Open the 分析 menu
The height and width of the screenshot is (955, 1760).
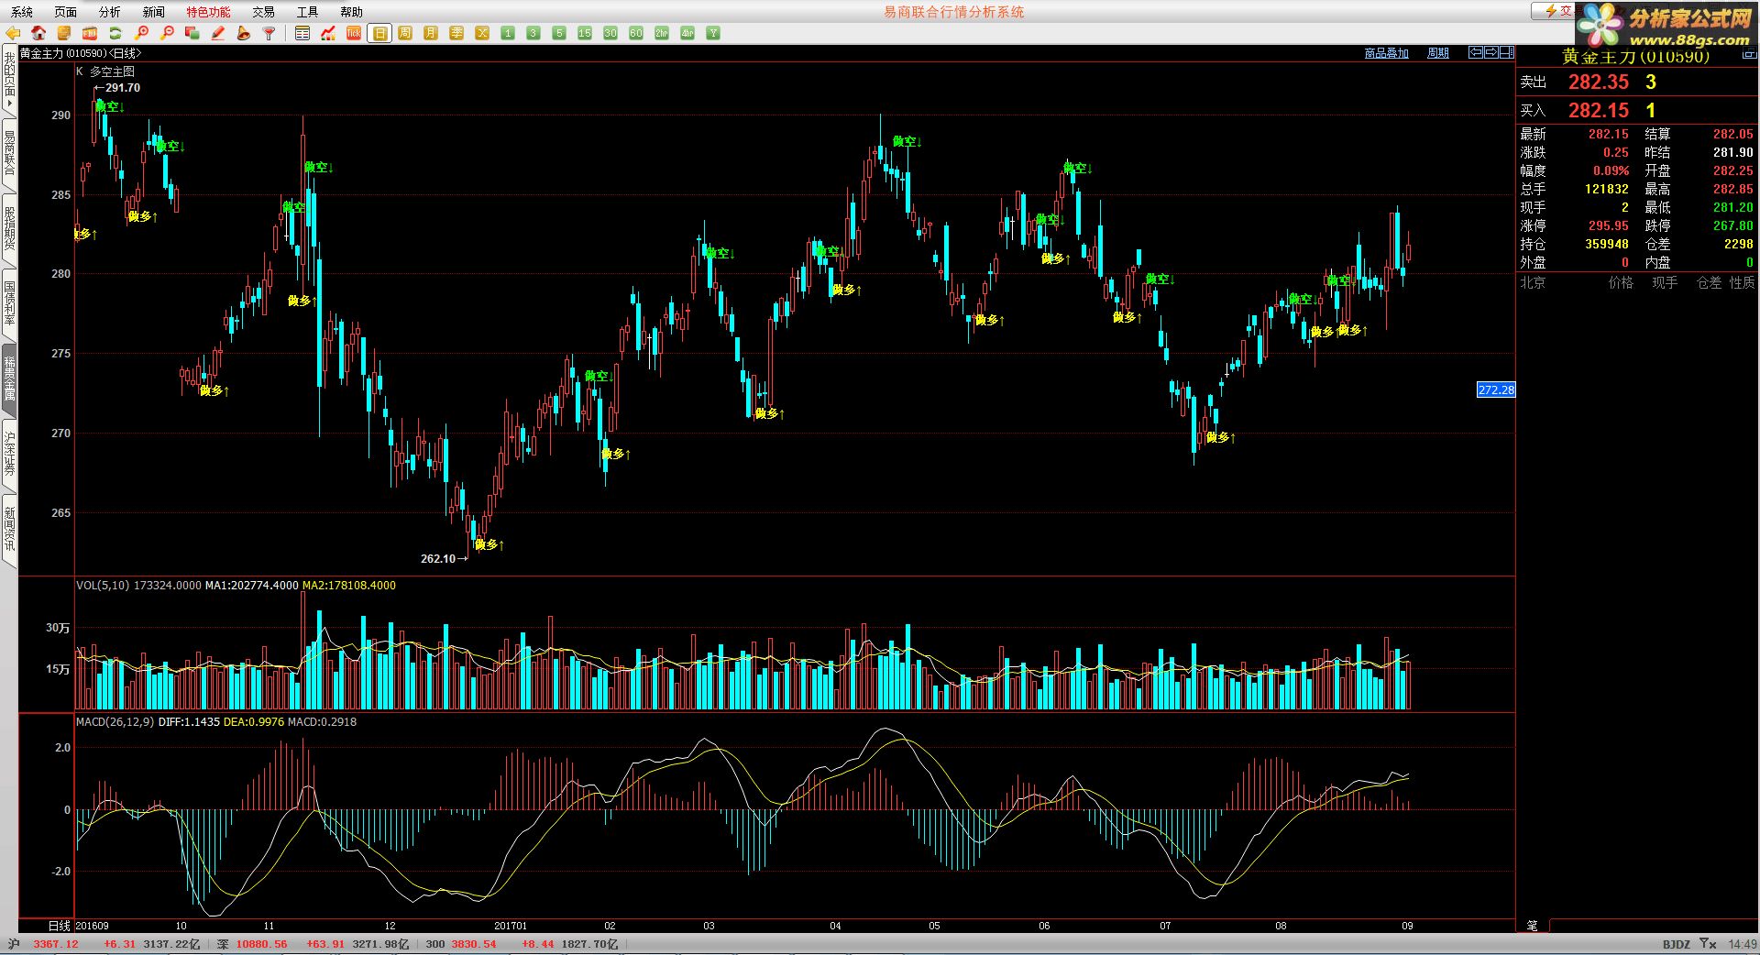click(109, 12)
